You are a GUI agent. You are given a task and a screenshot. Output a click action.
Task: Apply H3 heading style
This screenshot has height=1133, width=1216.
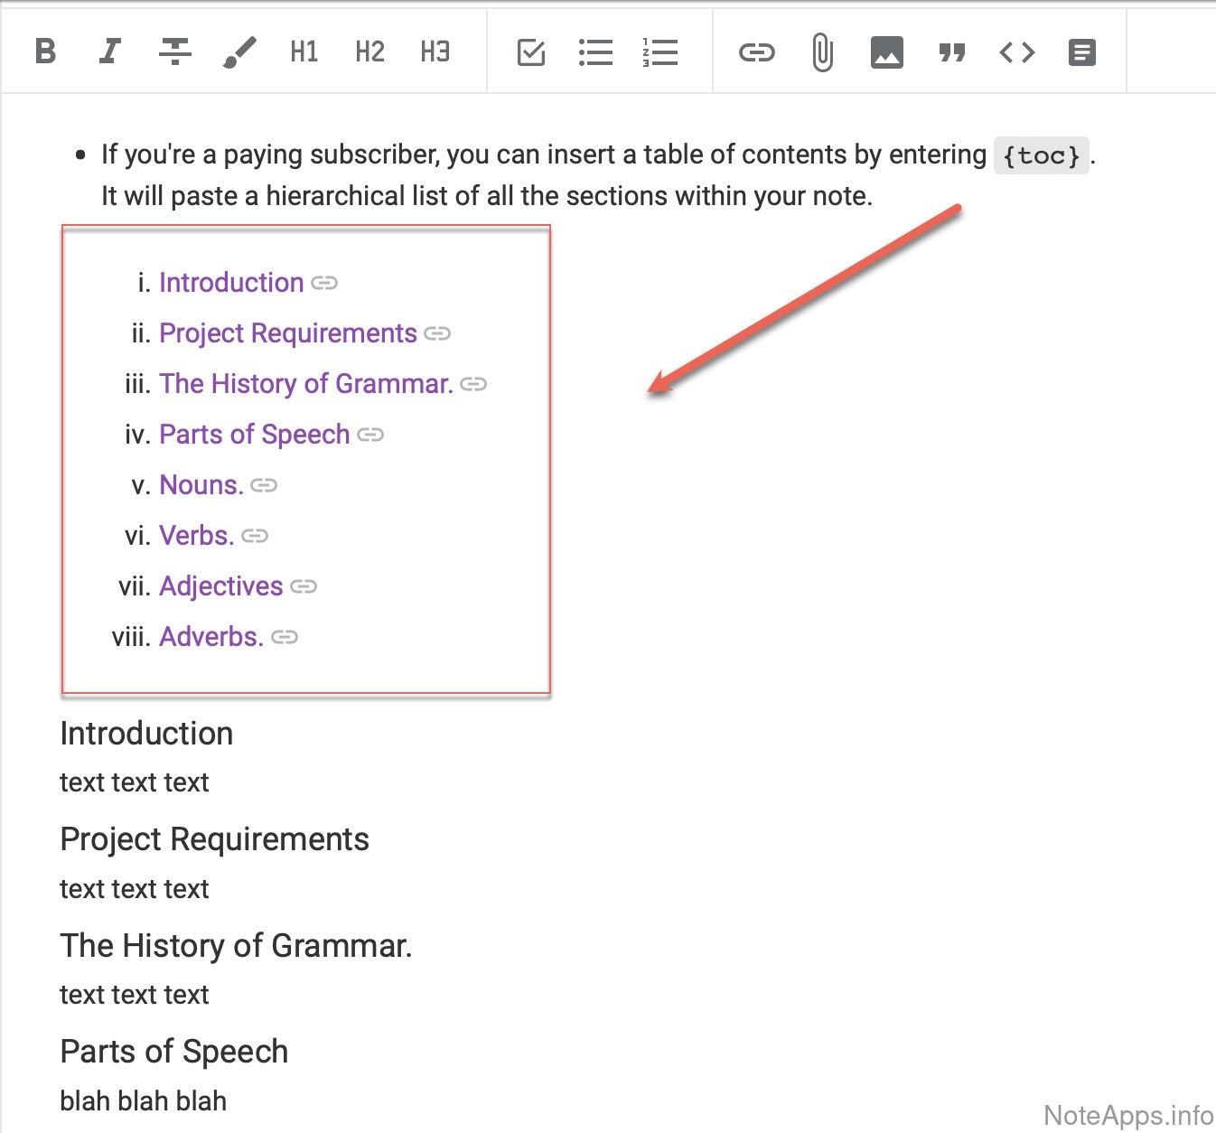435,51
